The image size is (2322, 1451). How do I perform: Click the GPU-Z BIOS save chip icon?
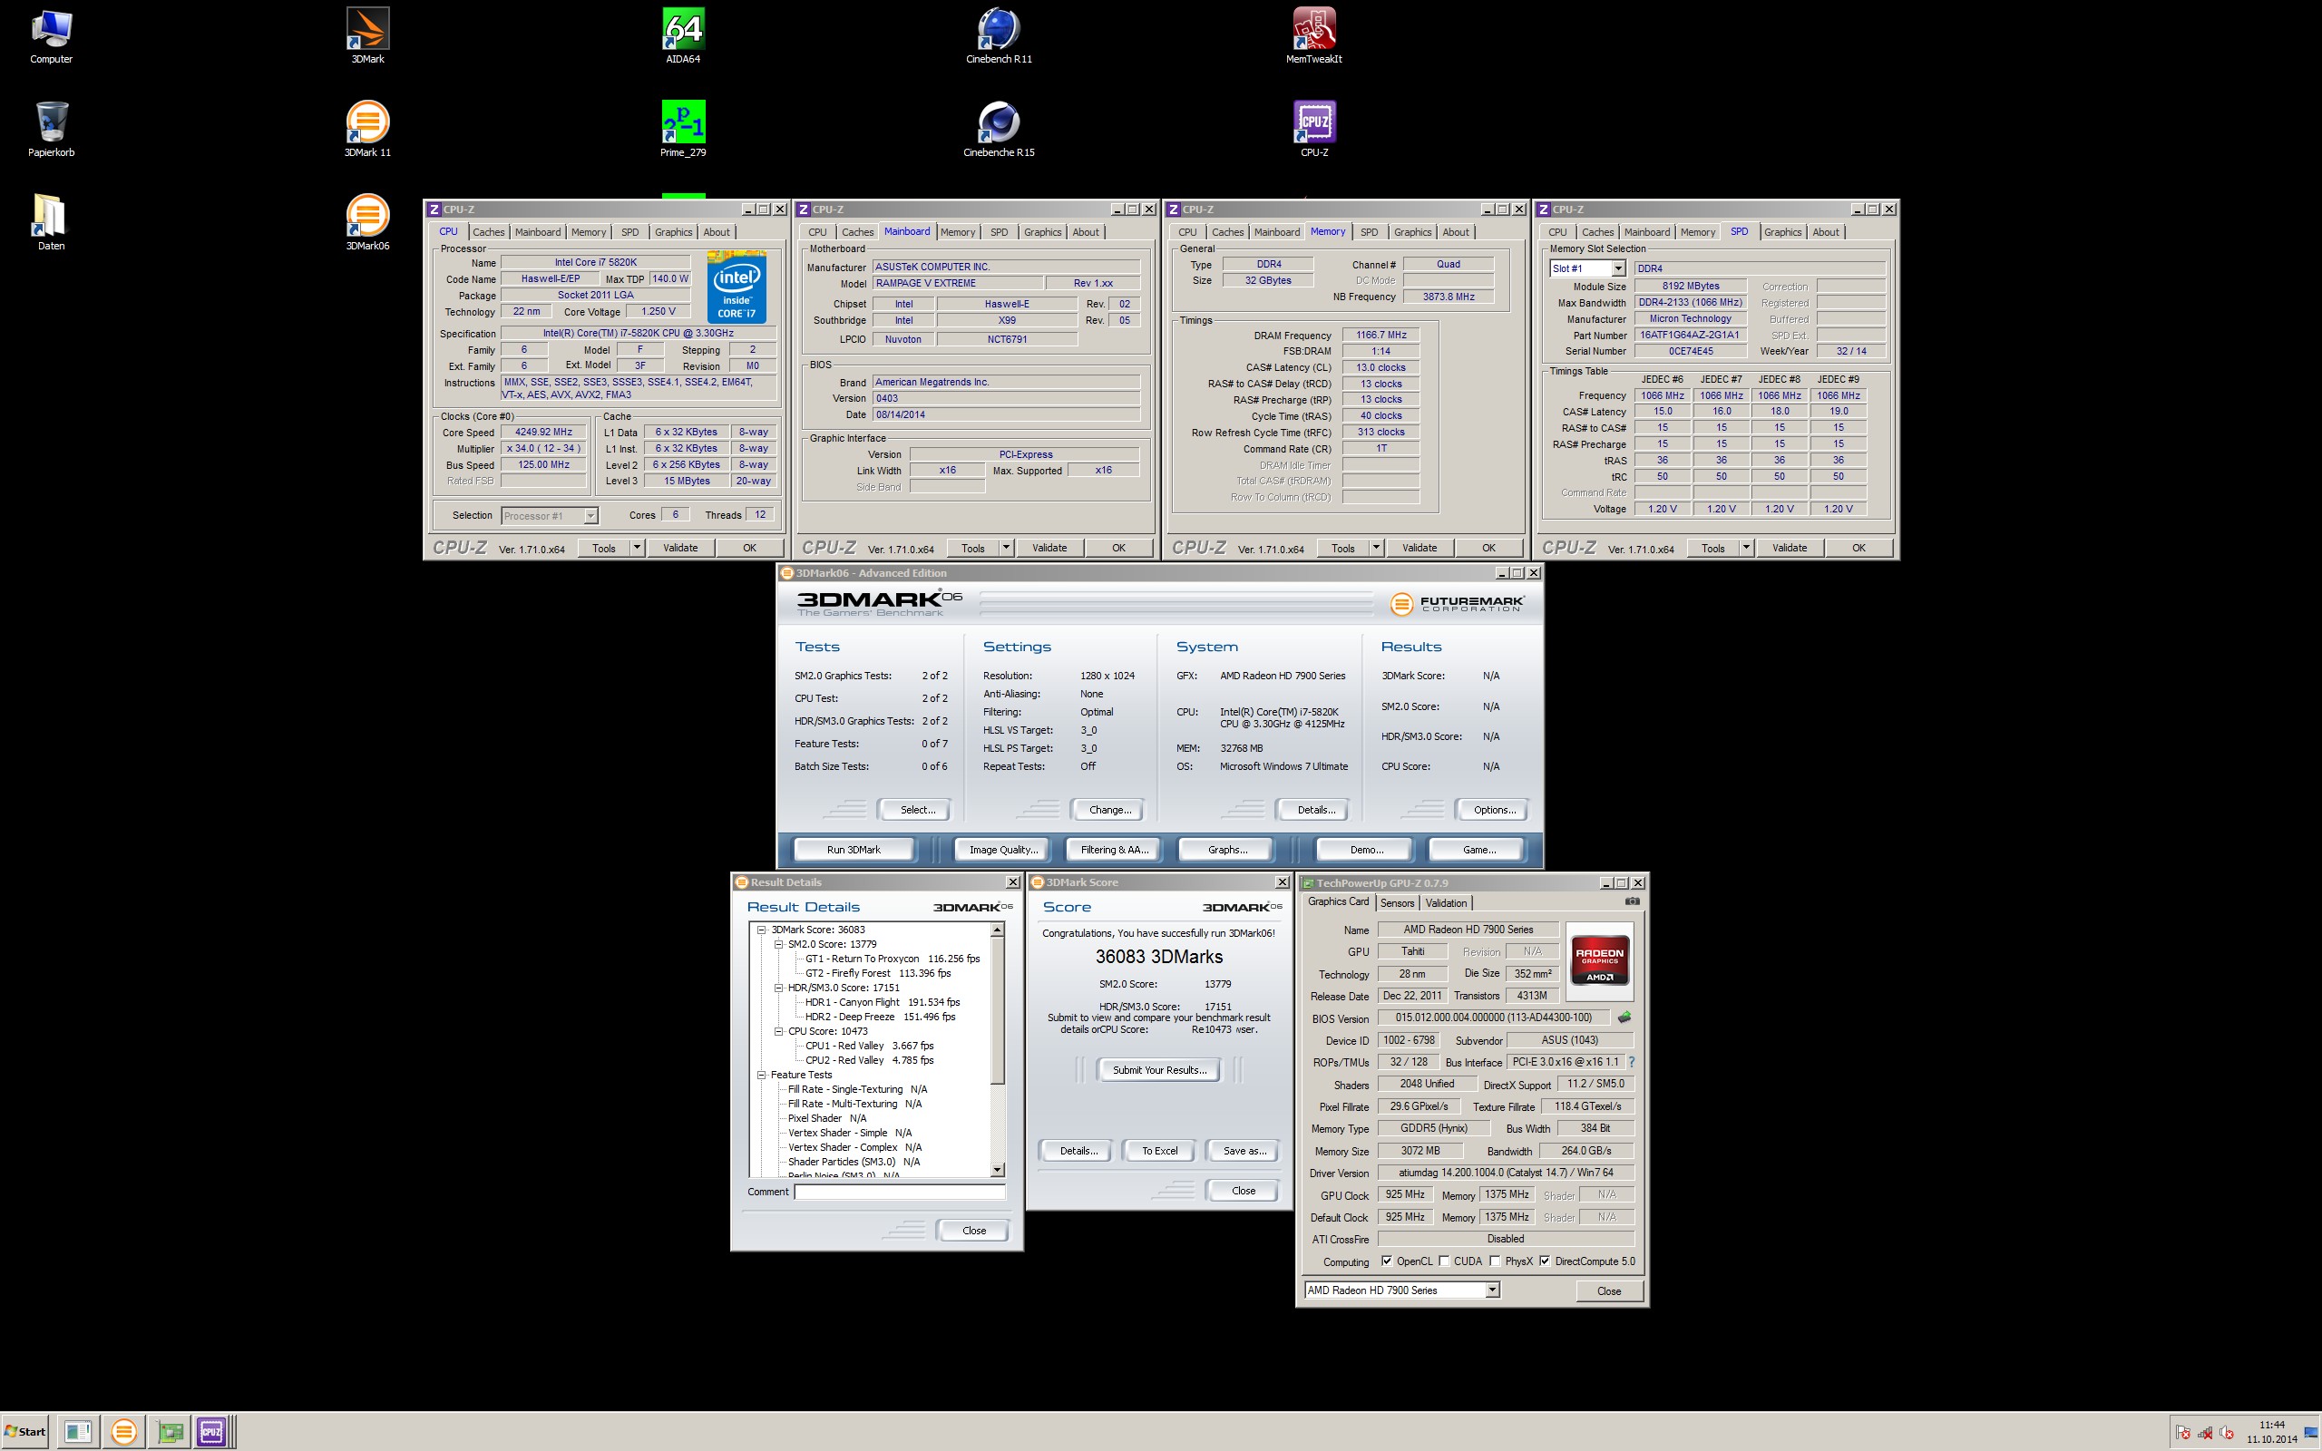point(1624,1017)
